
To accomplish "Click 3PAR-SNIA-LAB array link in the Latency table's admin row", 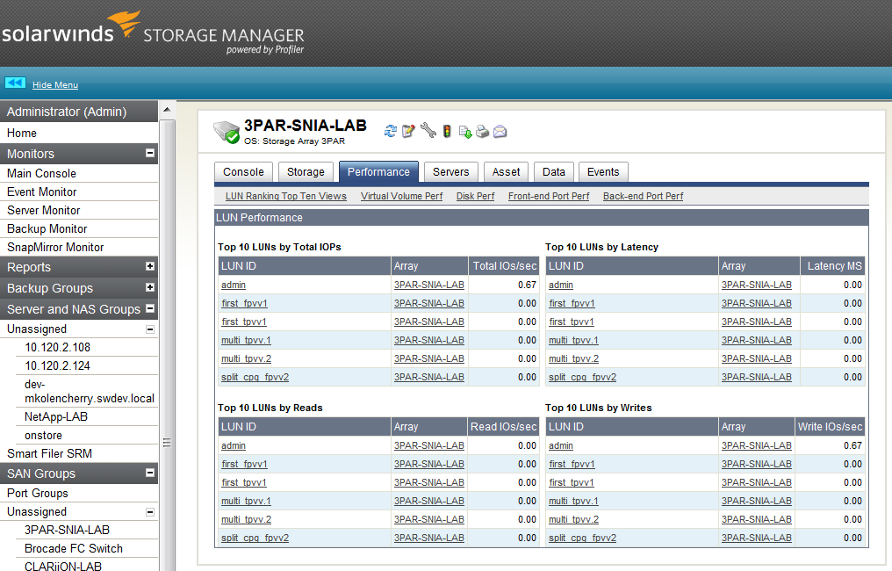I will click(x=757, y=285).
